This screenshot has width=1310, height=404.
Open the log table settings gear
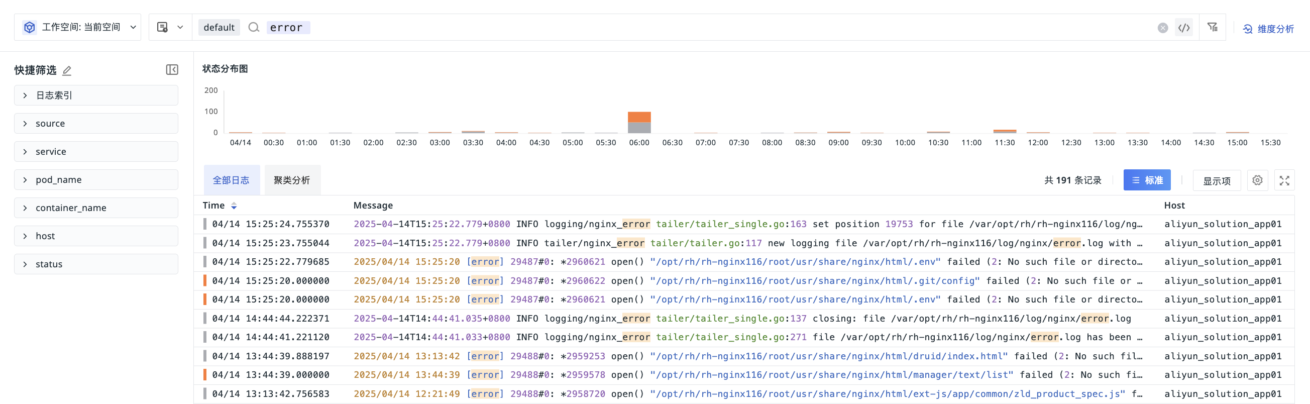tap(1257, 180)
